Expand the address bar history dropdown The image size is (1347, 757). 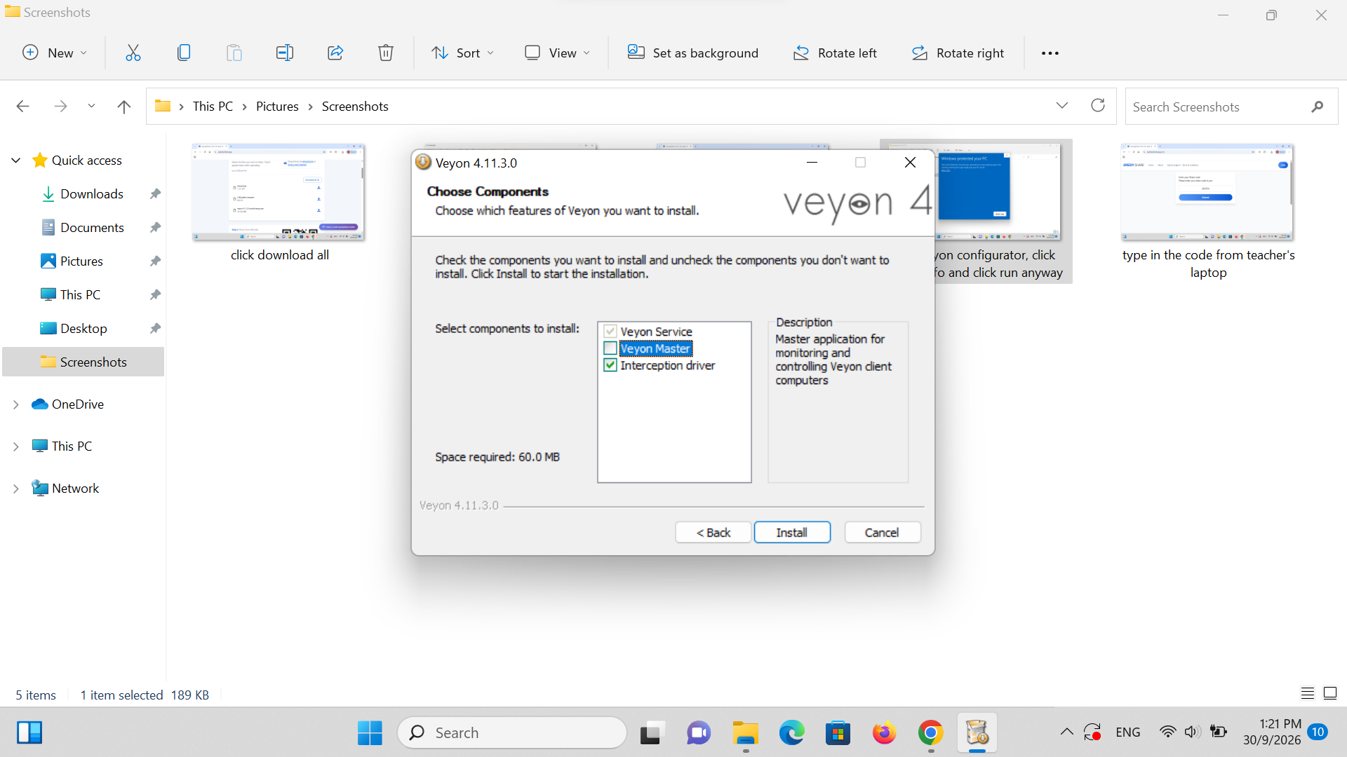[1062, 106]
